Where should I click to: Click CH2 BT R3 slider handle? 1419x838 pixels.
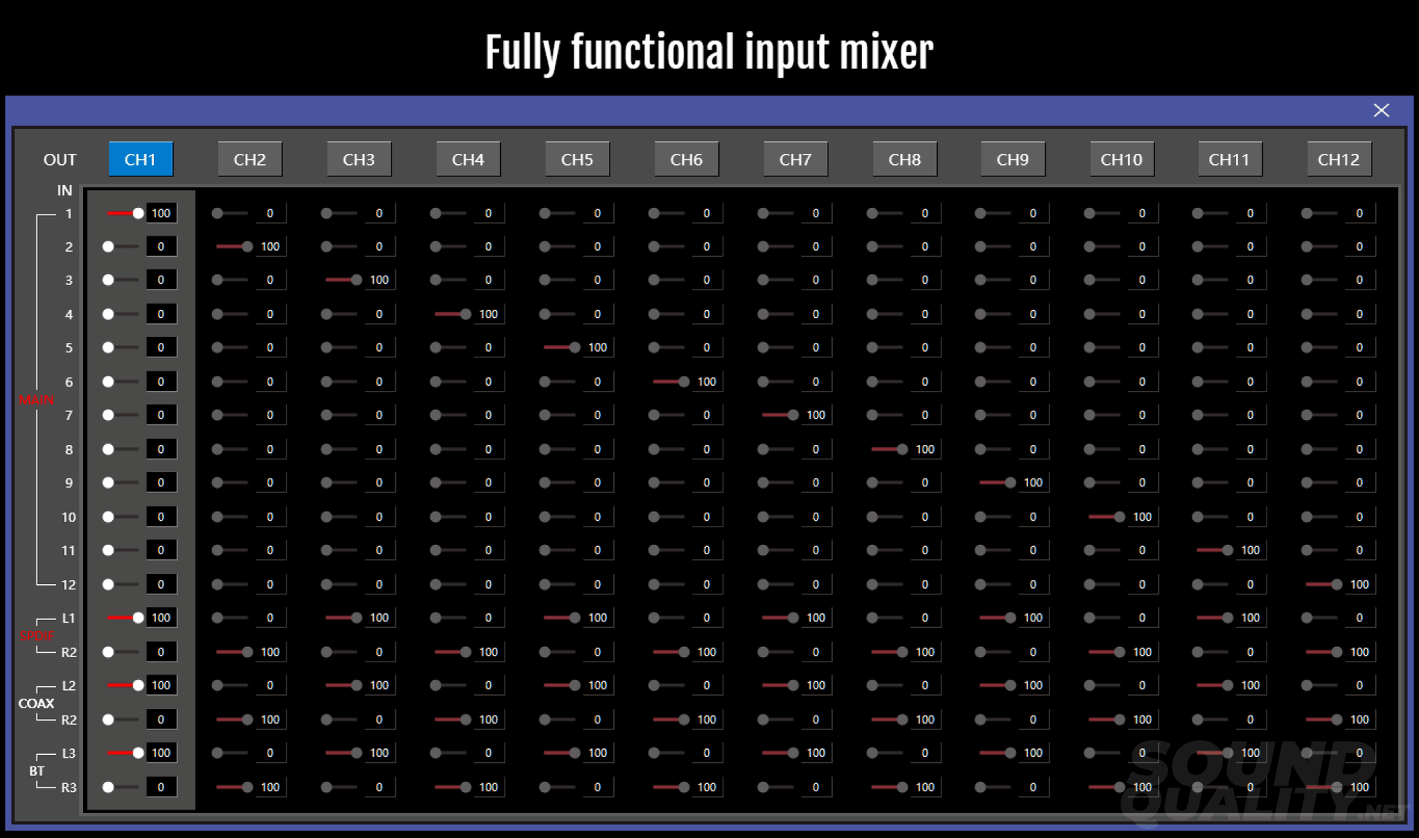coord(247,787)
